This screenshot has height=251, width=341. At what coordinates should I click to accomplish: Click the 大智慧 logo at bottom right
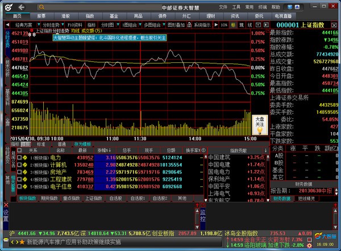click(x=325, y=236)
